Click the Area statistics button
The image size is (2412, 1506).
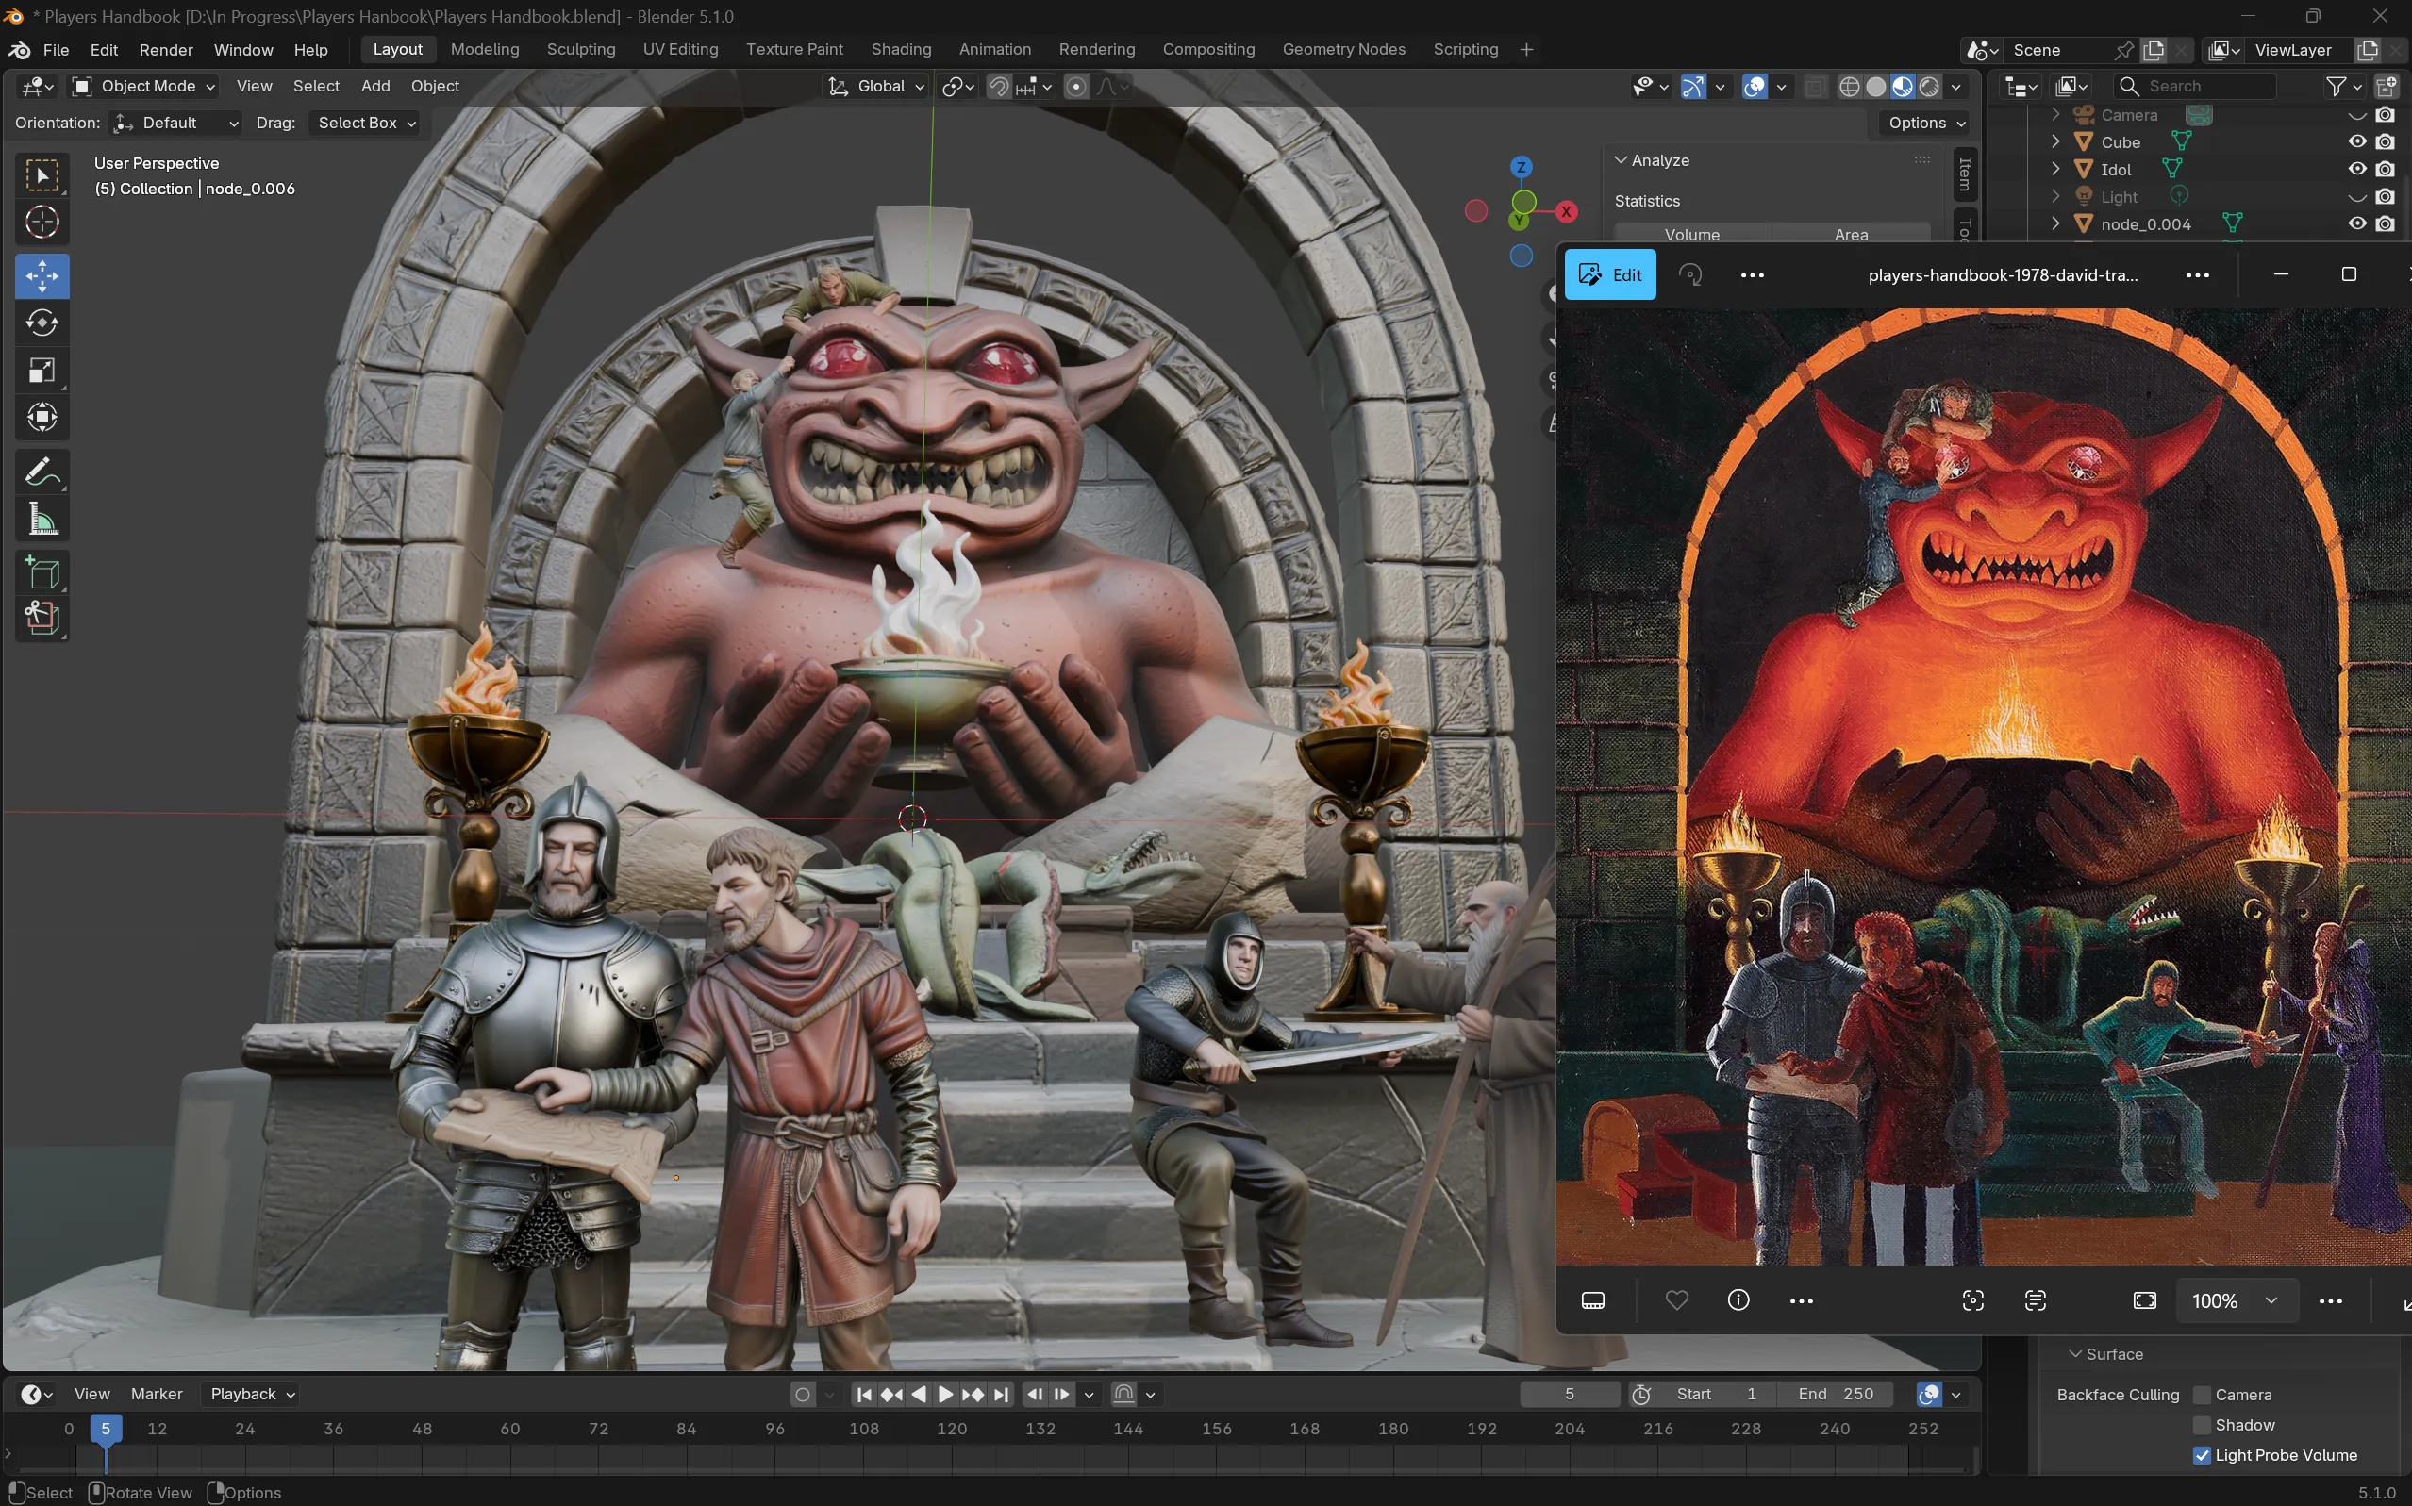(1851, 234)
